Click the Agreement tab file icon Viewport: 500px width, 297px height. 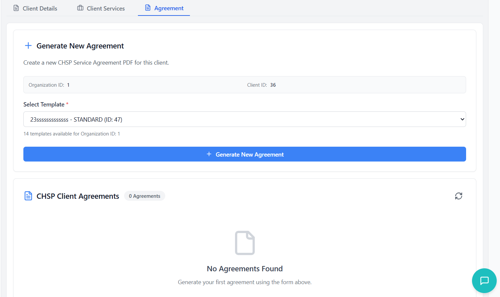point(148,8)
